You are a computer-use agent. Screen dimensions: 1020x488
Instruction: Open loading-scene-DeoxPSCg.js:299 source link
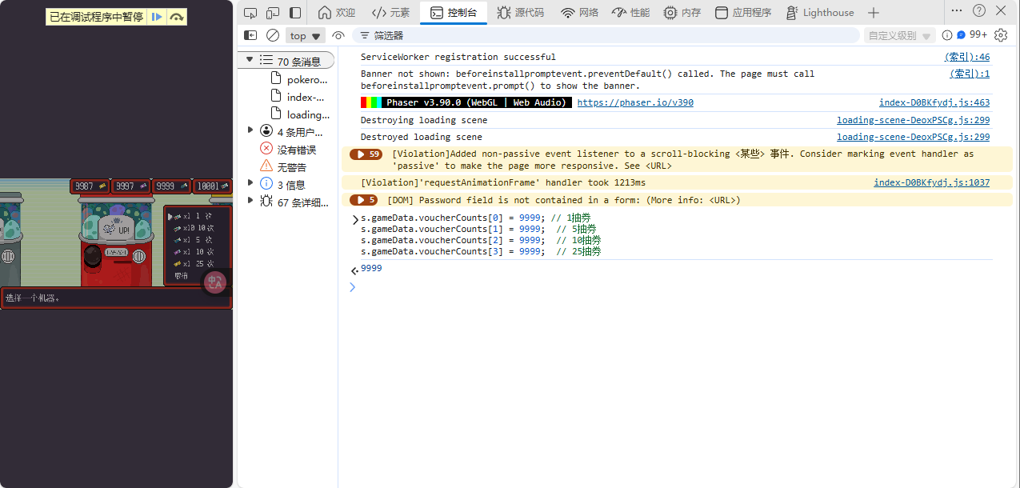[x=913, y=120]
